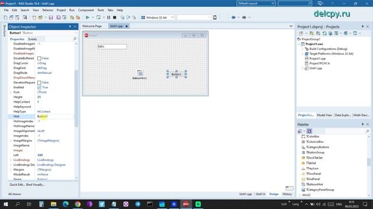Open Telegram from the taskbar

click(138, 204)
